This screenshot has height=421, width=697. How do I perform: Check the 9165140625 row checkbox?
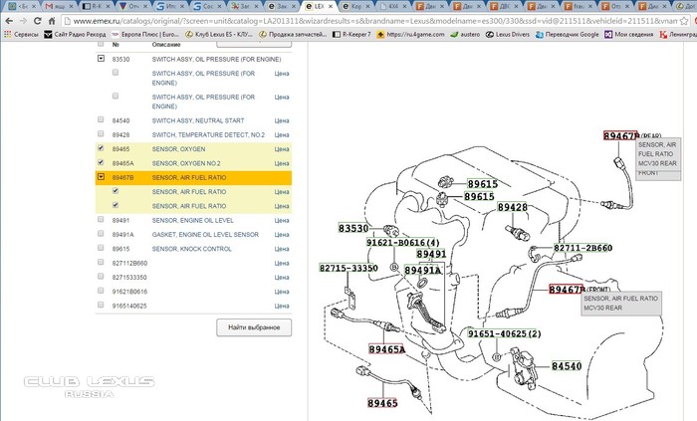point(101,305)
